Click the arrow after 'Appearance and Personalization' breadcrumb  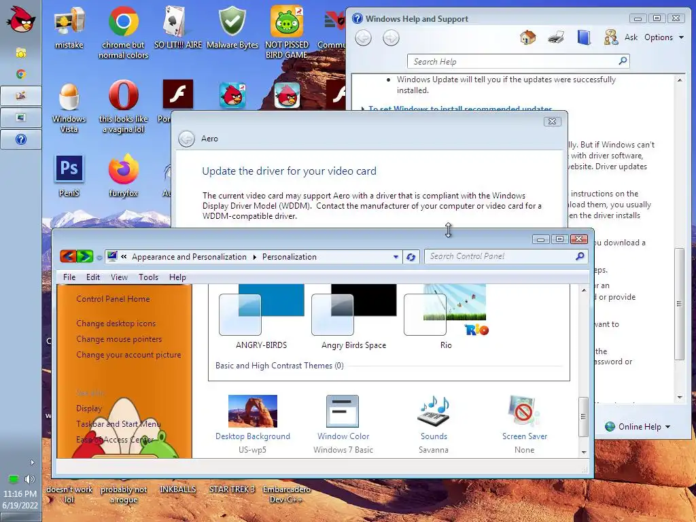(254, 257)
